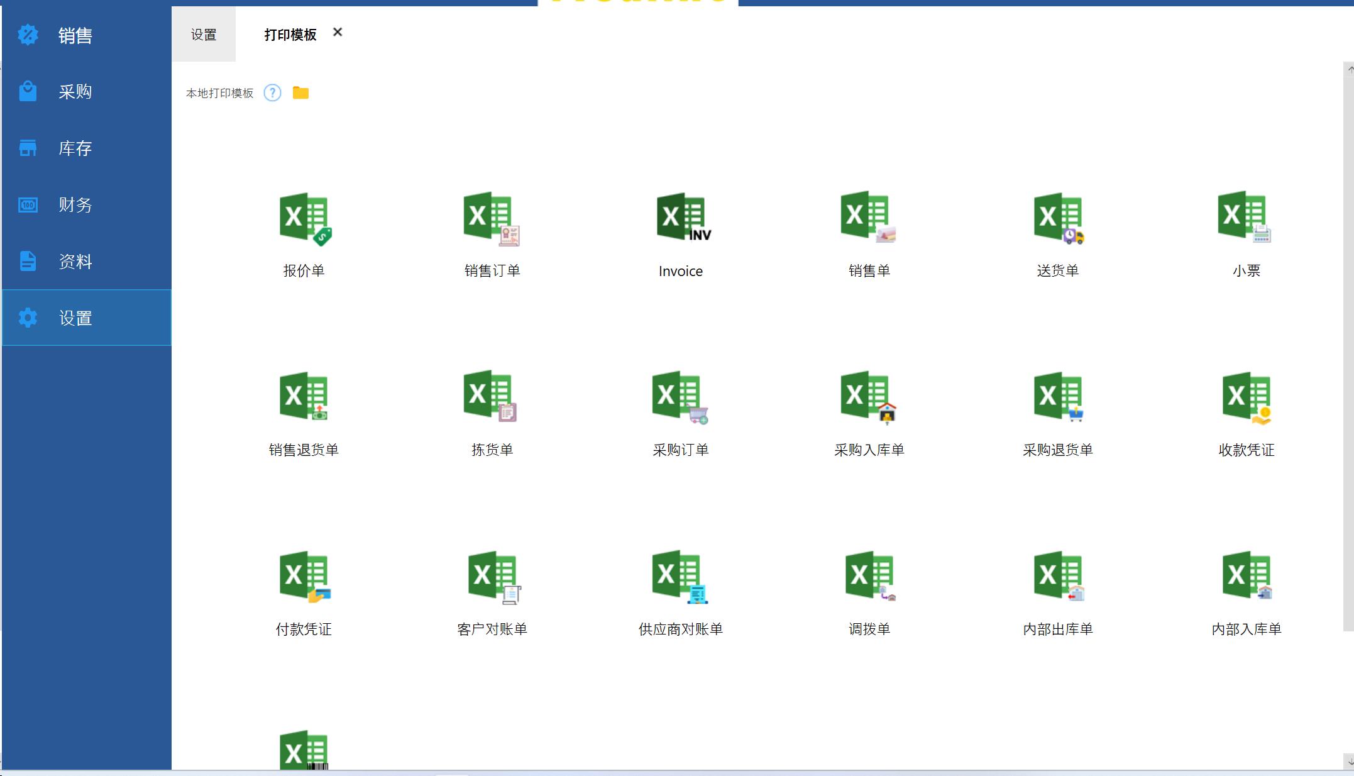1354x776 pixels.
Task: Click the 供应商对账单 label text
Action: pyautogui.click(x=681, y=629)
